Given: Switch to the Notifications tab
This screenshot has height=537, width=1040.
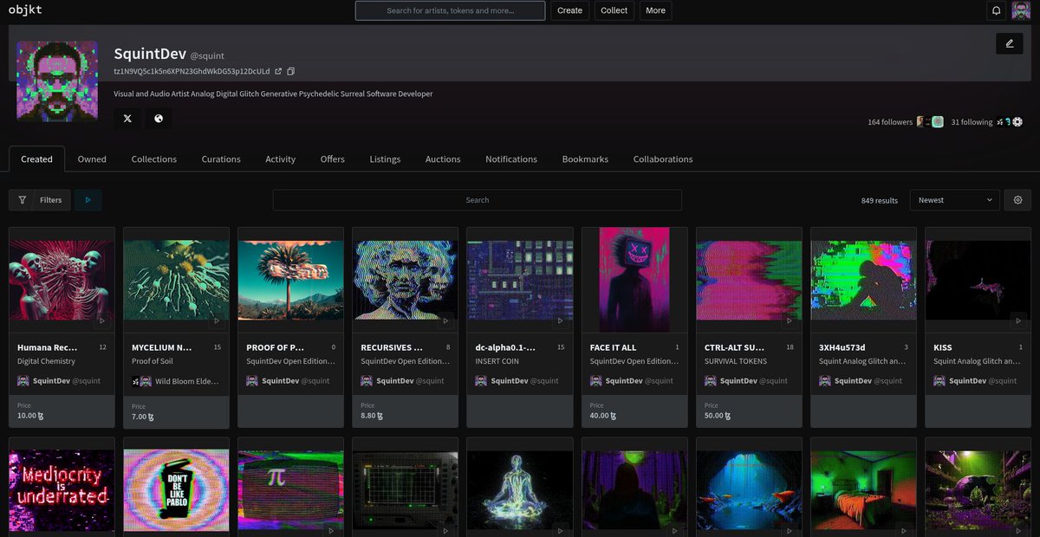Looking at the screenshot, I should 511,159.
